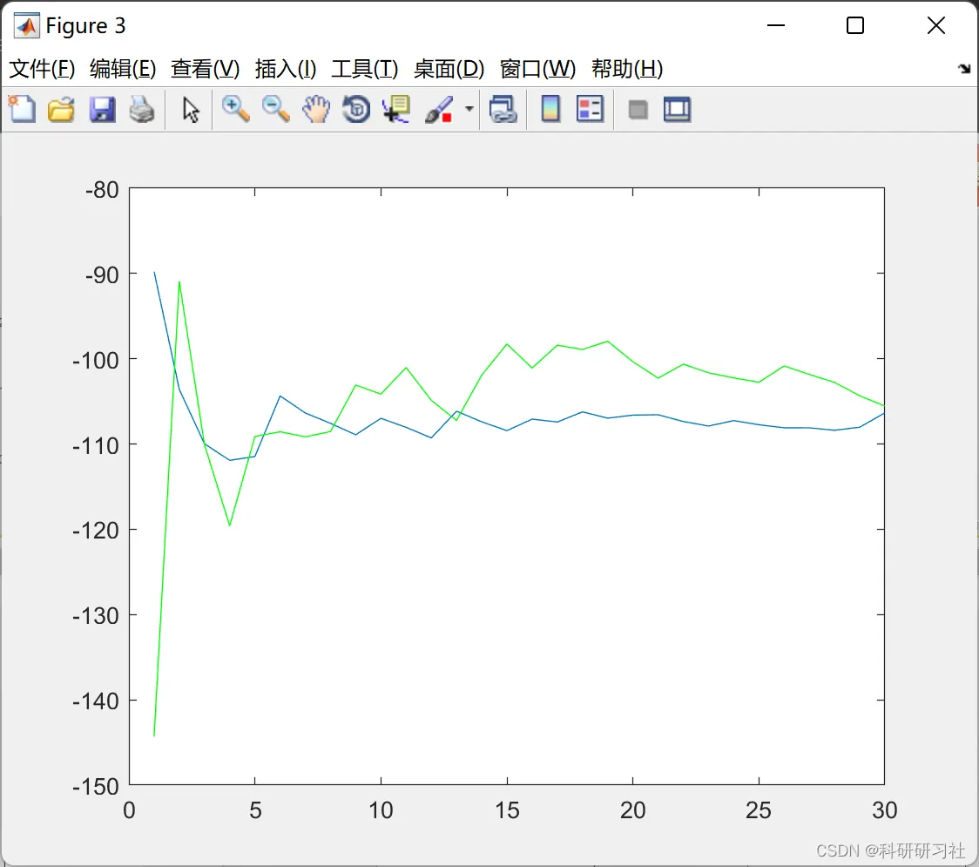Open the 文件(F) menu
Viewport: 979px width, 867px height.
click(x=42, y=69)
